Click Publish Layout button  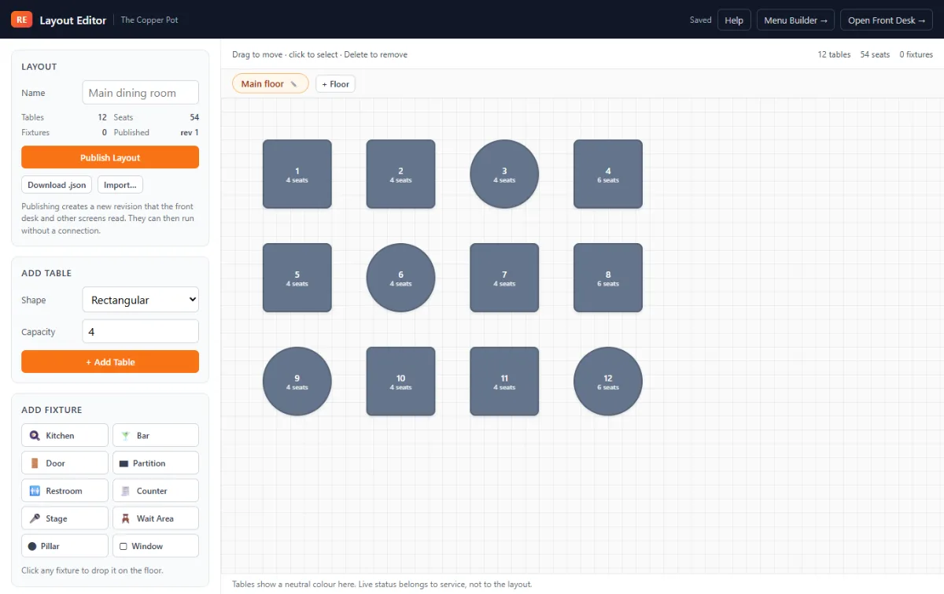tap(110, 157)
